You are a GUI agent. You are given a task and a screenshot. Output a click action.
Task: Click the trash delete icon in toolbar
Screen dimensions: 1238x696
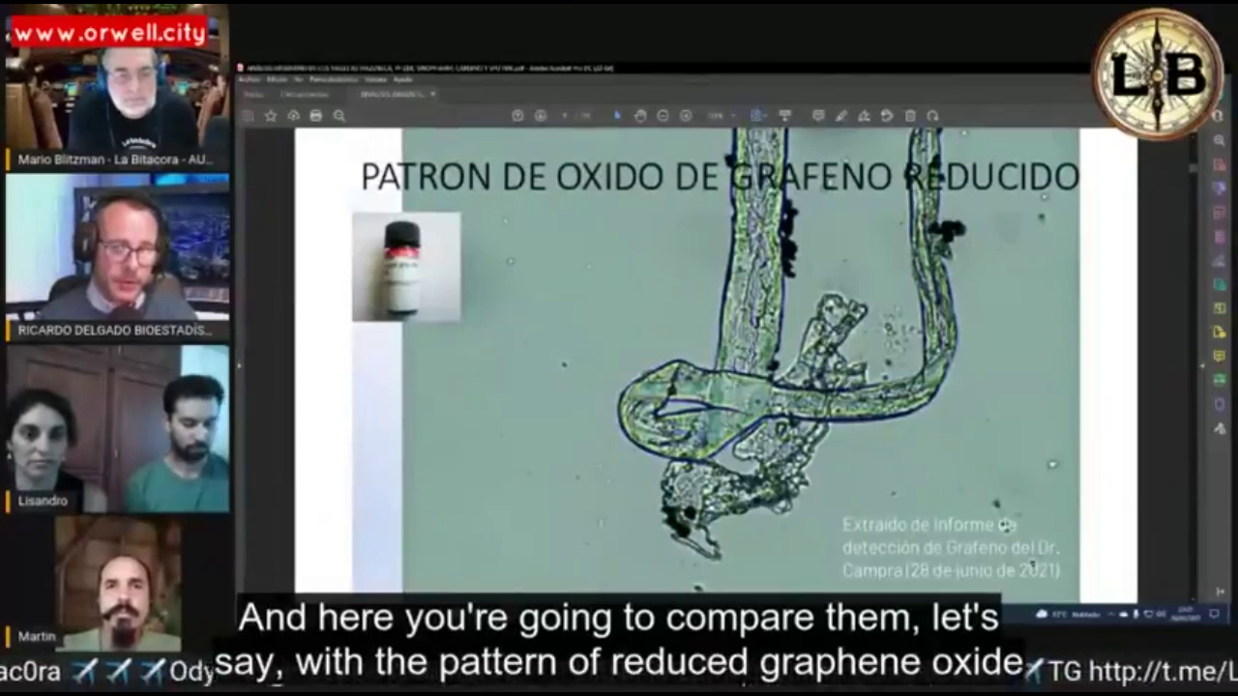tap(910, 116)
